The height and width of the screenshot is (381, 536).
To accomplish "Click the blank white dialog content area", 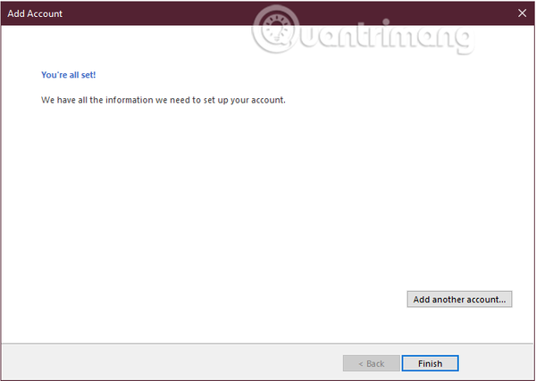I will click(x=239, y=205).
